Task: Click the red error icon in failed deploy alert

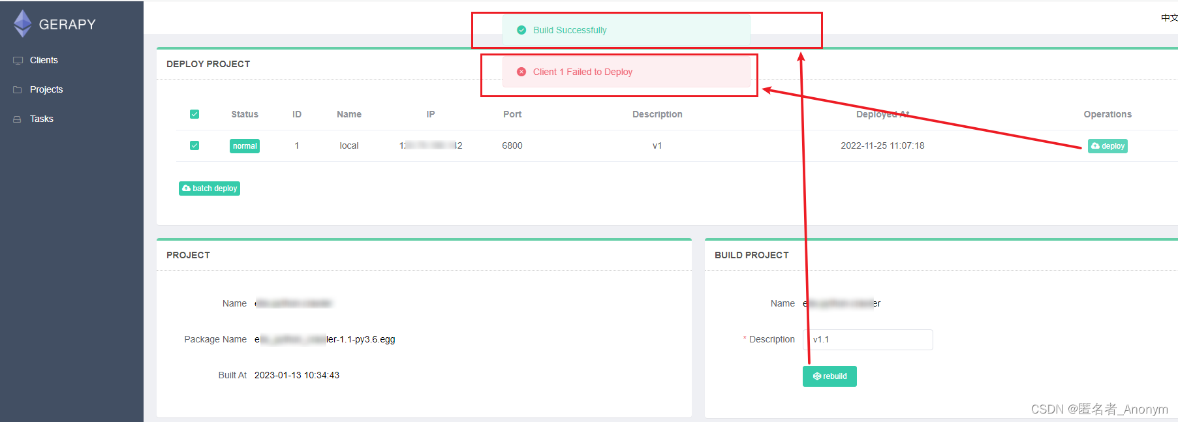Action: (x=521, y=72)
